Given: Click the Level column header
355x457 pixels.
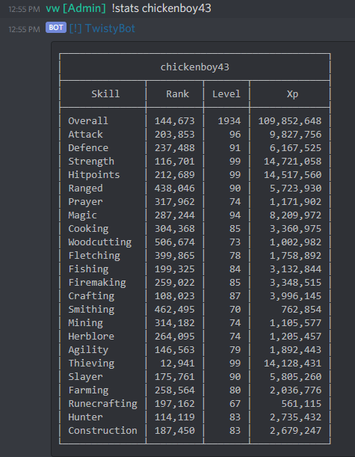Looking at the screenshot, I should 226,93.
